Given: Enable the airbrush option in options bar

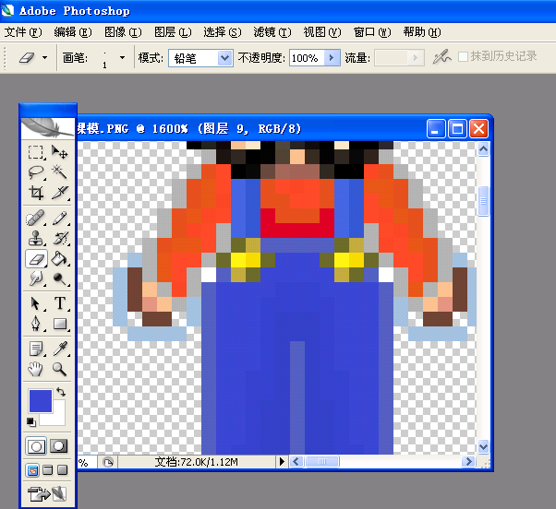Looking at the screenshot, I should tap(441, 57).
